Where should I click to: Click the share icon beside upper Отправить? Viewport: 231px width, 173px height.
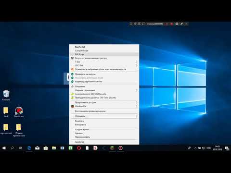(72, 86)
